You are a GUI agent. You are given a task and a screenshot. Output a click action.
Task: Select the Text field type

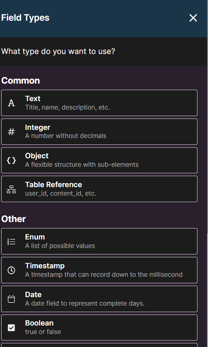tap(99, 103)
